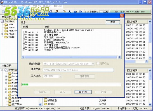Click the log line ISO 映像文件的扇区数为 1445979
This screenshot has height=111, width=153.
pos(62,48)
